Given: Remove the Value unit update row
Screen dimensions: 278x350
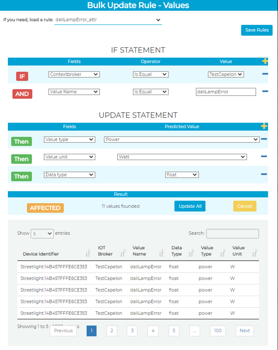Looking at the screenshot, I should (264, 157).
